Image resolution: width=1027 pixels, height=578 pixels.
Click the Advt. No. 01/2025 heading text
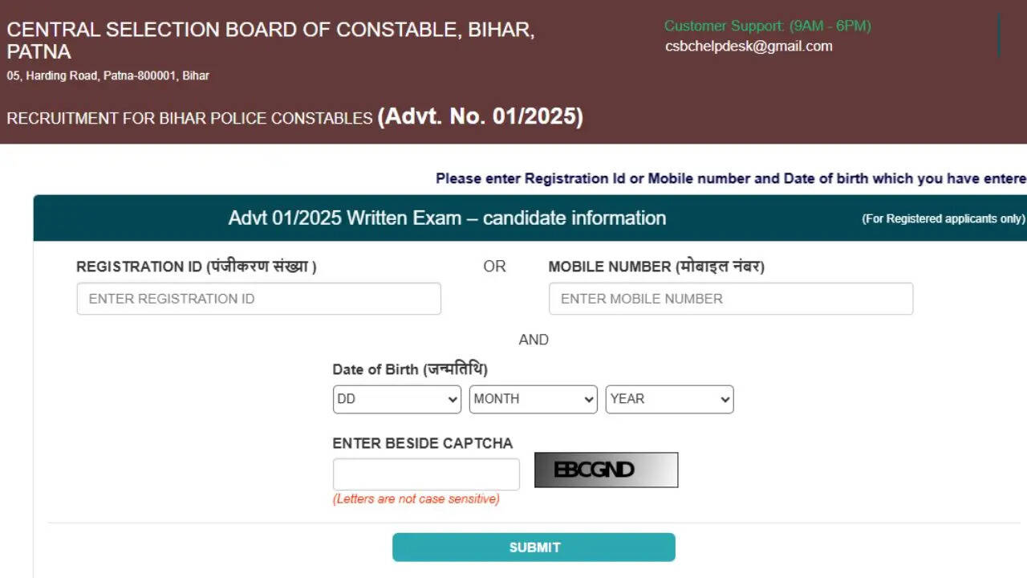(x=480, y=116)
